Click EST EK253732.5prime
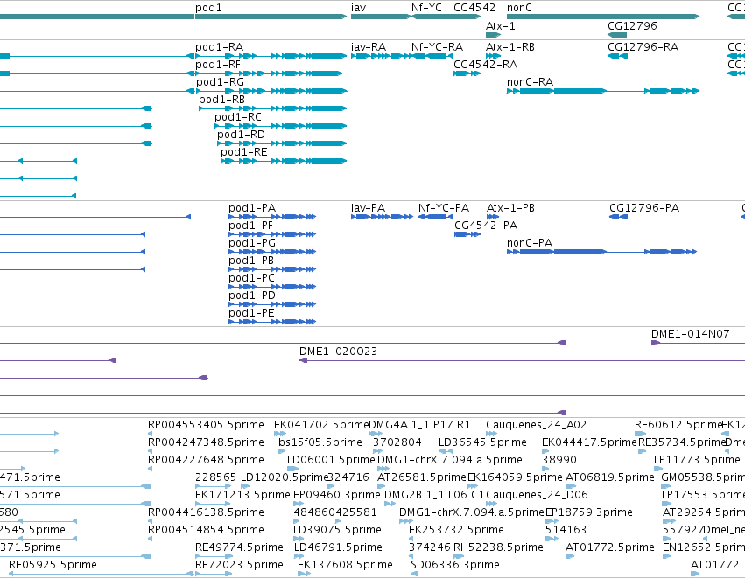Image resolution: width=745 pixels, height=578 pixels. coord(411,539)
